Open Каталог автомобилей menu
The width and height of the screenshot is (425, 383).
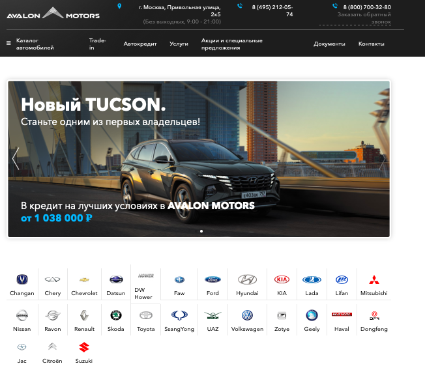click(x=35, y=44)
